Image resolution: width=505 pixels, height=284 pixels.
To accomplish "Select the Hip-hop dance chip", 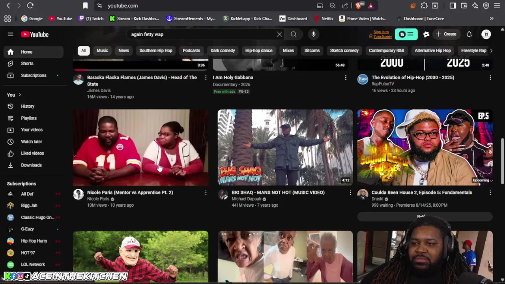I will pos(259,50).
